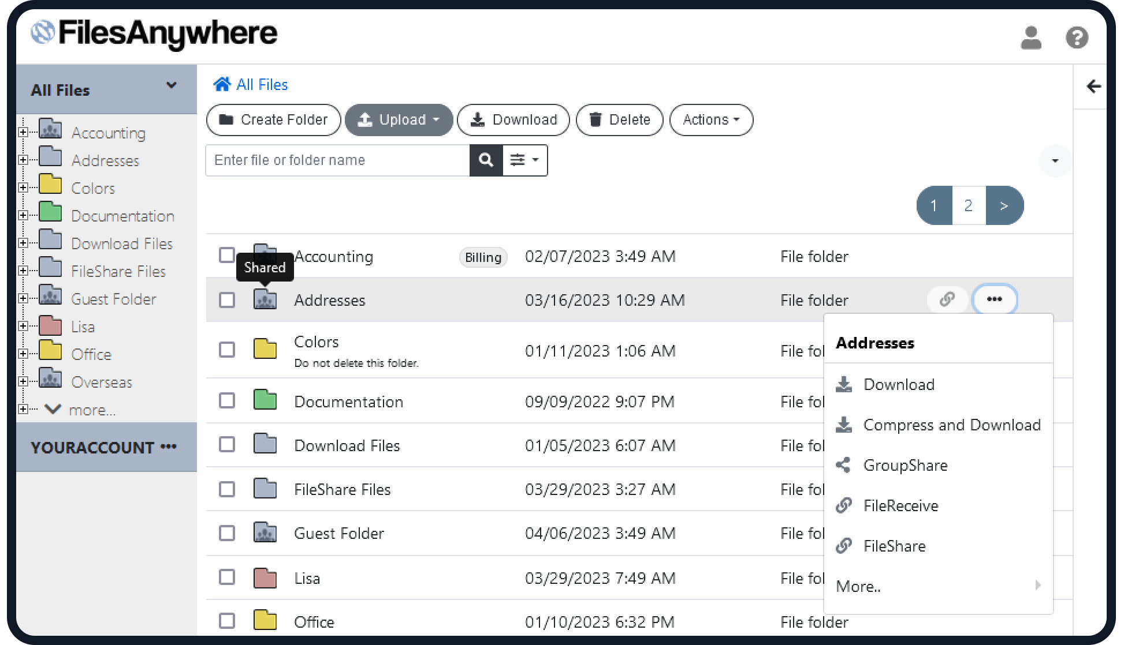Viewport: 1124px width, 645px height.
Task: Click the FileReceive link icon in context menu
Action: [844, 505]
